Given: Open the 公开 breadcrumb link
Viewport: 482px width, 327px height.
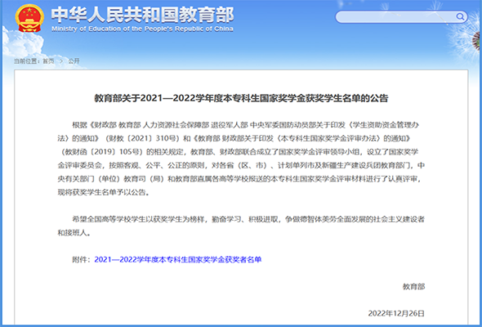Looking at the screenshot, I should [x=74, y=61].
